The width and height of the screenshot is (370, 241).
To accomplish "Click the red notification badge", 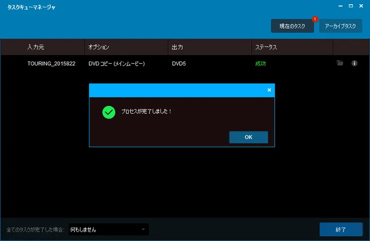I will 315,19.
